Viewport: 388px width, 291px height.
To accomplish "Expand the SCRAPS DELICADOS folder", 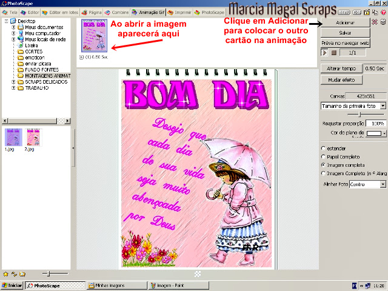I will (13, 82).
